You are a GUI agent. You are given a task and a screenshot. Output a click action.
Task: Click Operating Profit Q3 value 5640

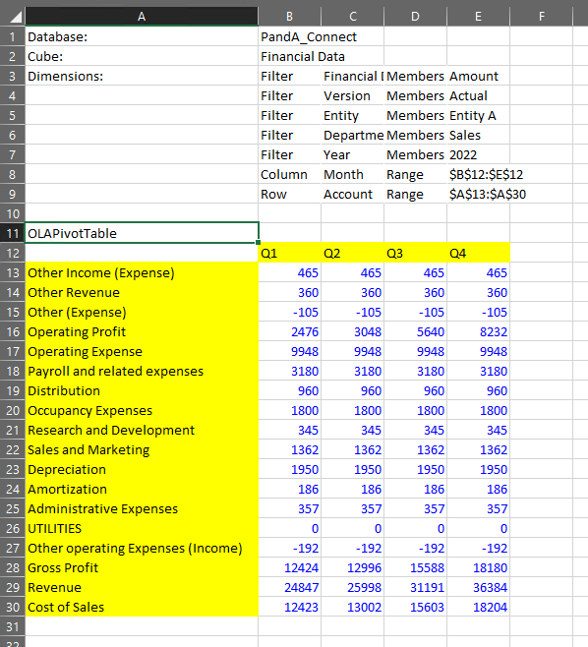click(416, 331)
